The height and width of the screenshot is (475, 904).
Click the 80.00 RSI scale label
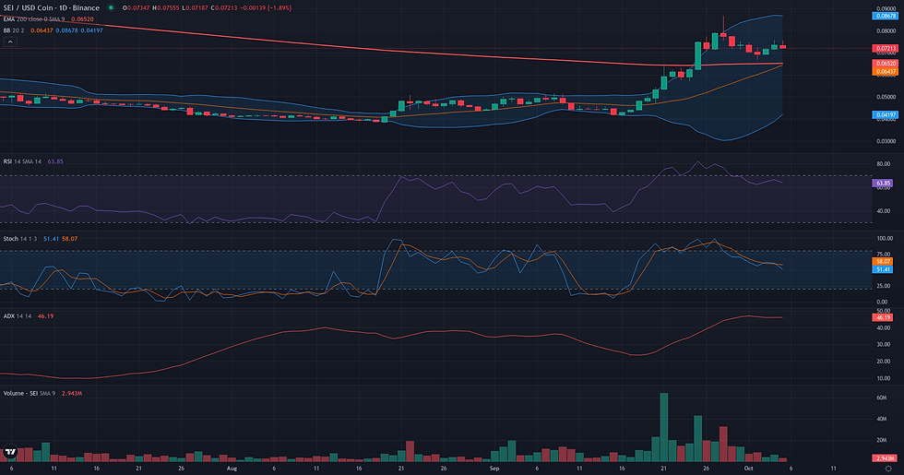tap(884, 164)
